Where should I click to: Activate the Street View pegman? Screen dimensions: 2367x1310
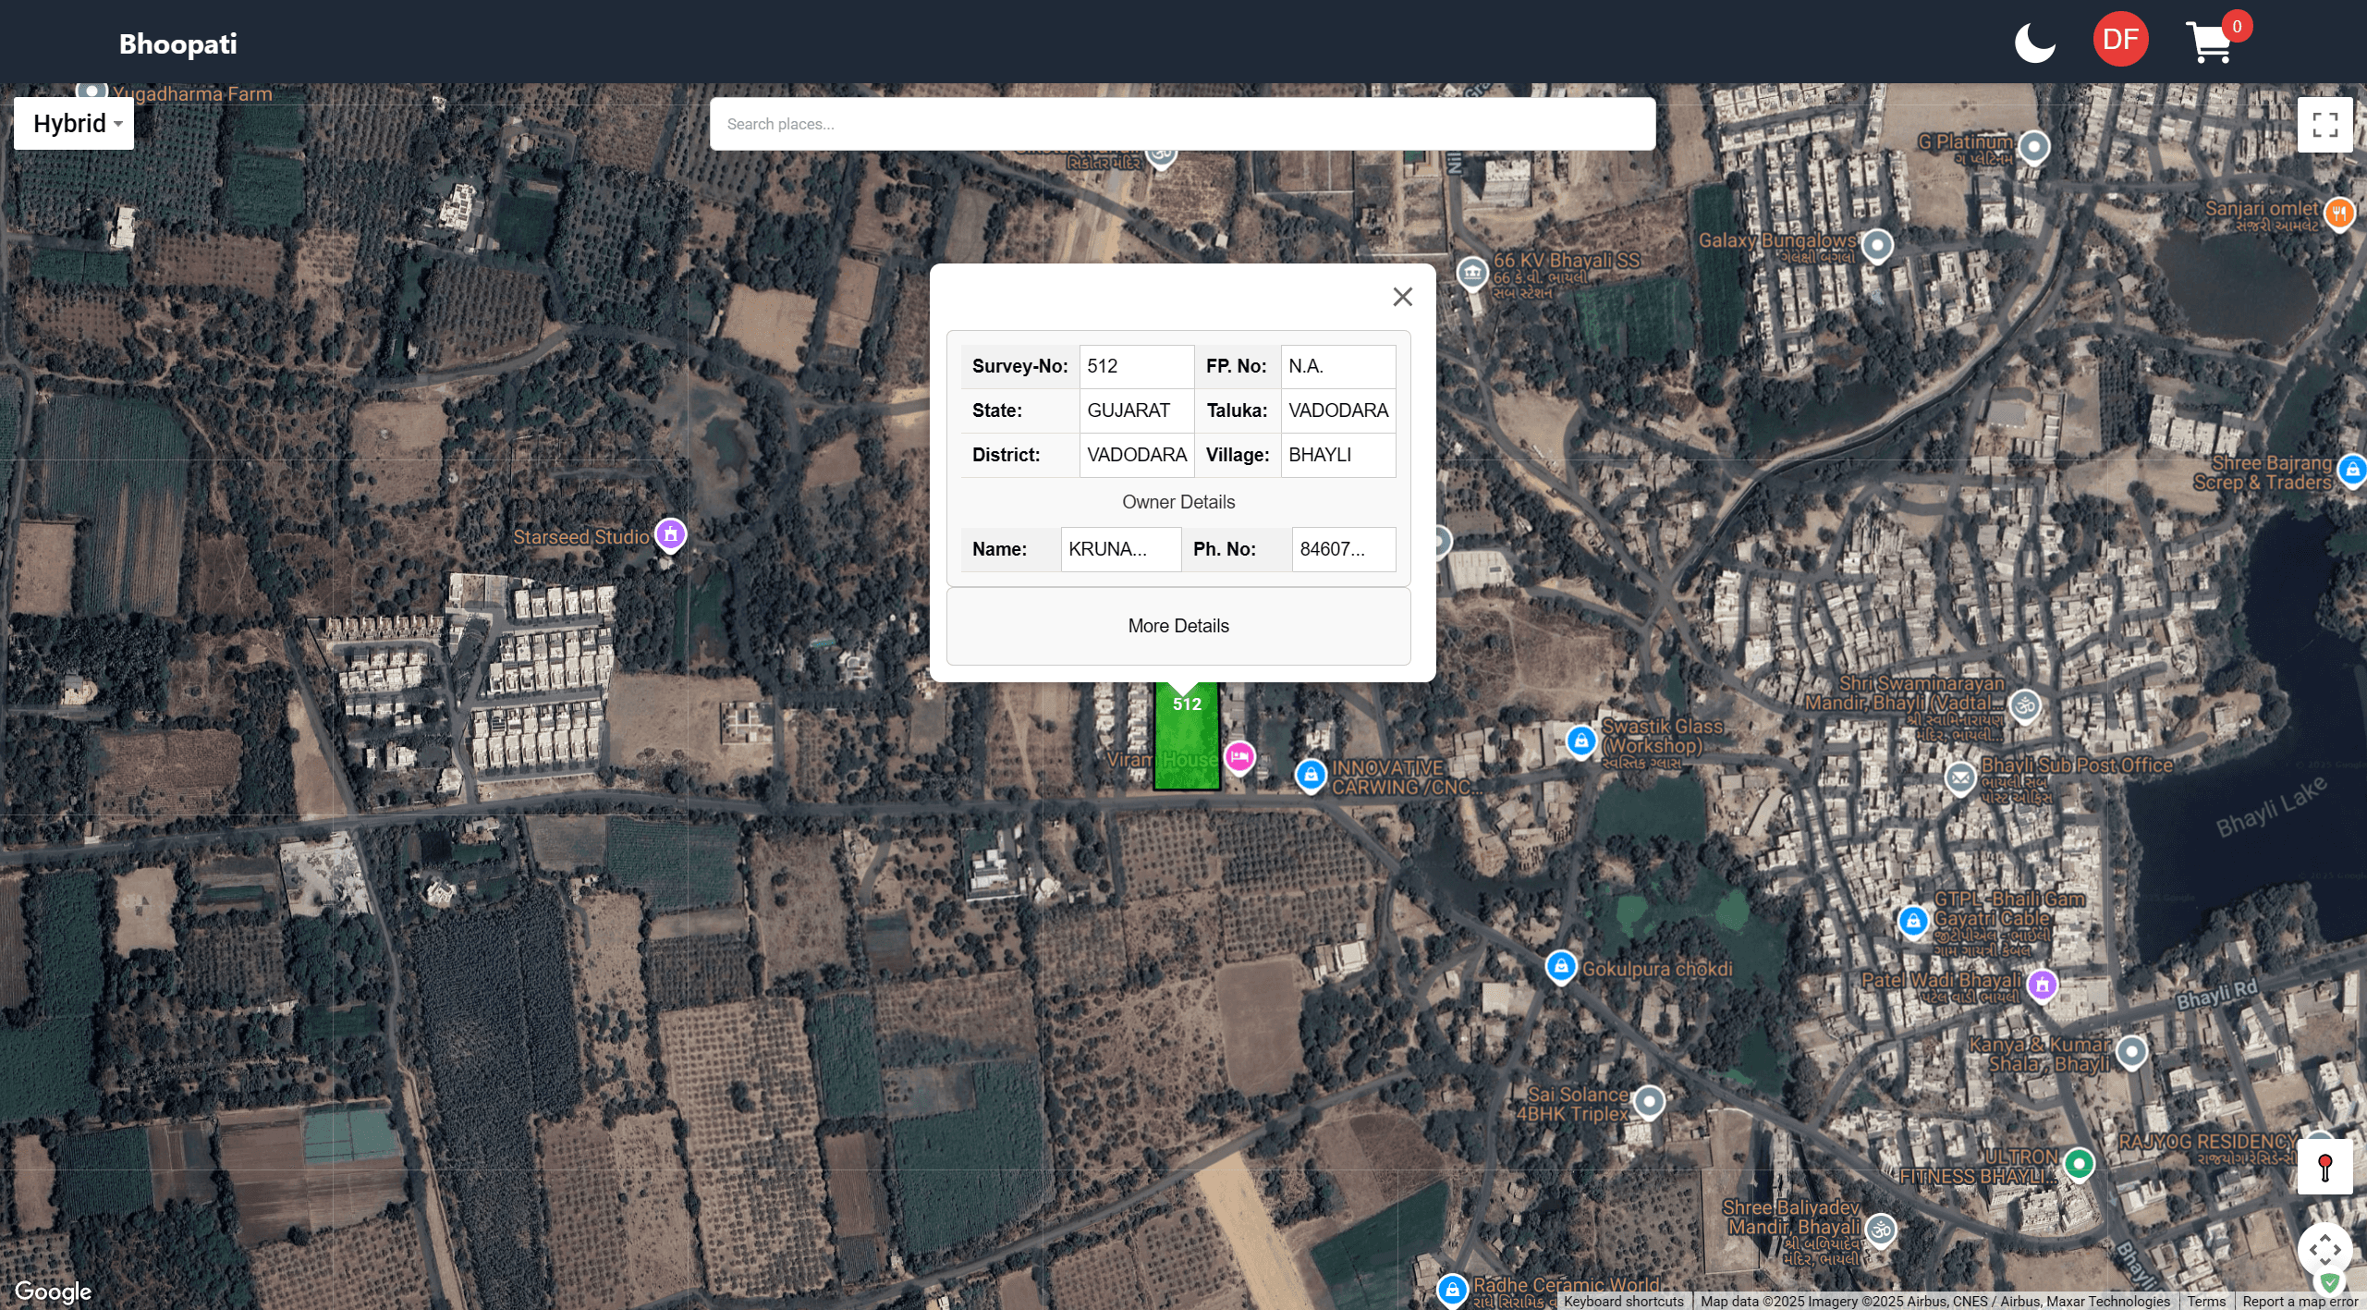point(2326,1167)
